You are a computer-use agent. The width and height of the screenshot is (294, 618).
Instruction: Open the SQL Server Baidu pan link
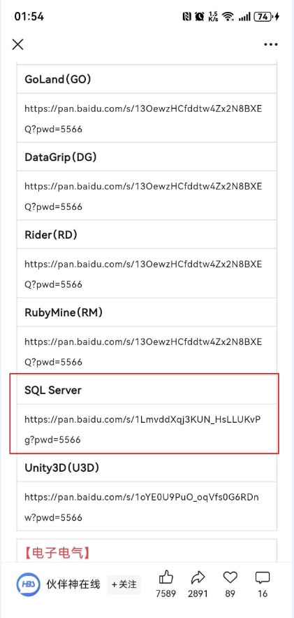pyautogui.click(x=142, y=429)
